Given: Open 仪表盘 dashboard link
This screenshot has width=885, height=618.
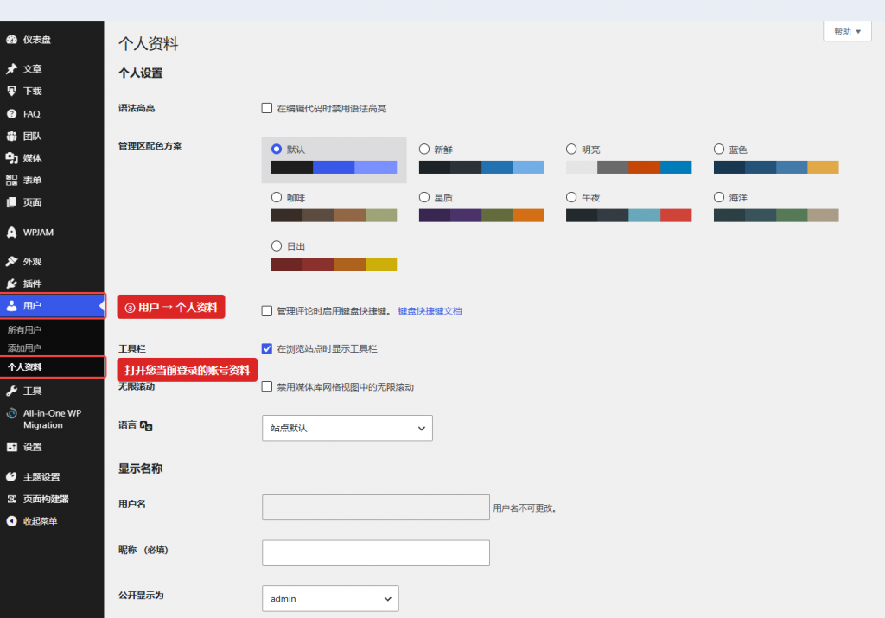Looking at the screenshot, I should pyautogui.click(x=36, y=40).
